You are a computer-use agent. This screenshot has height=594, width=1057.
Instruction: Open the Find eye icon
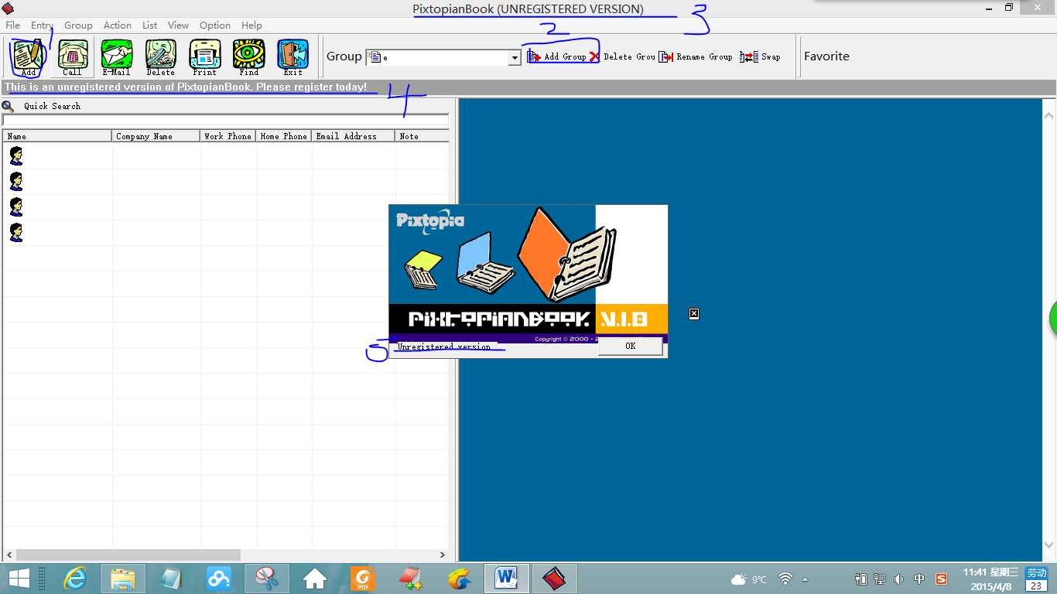[x=249, y=57]
